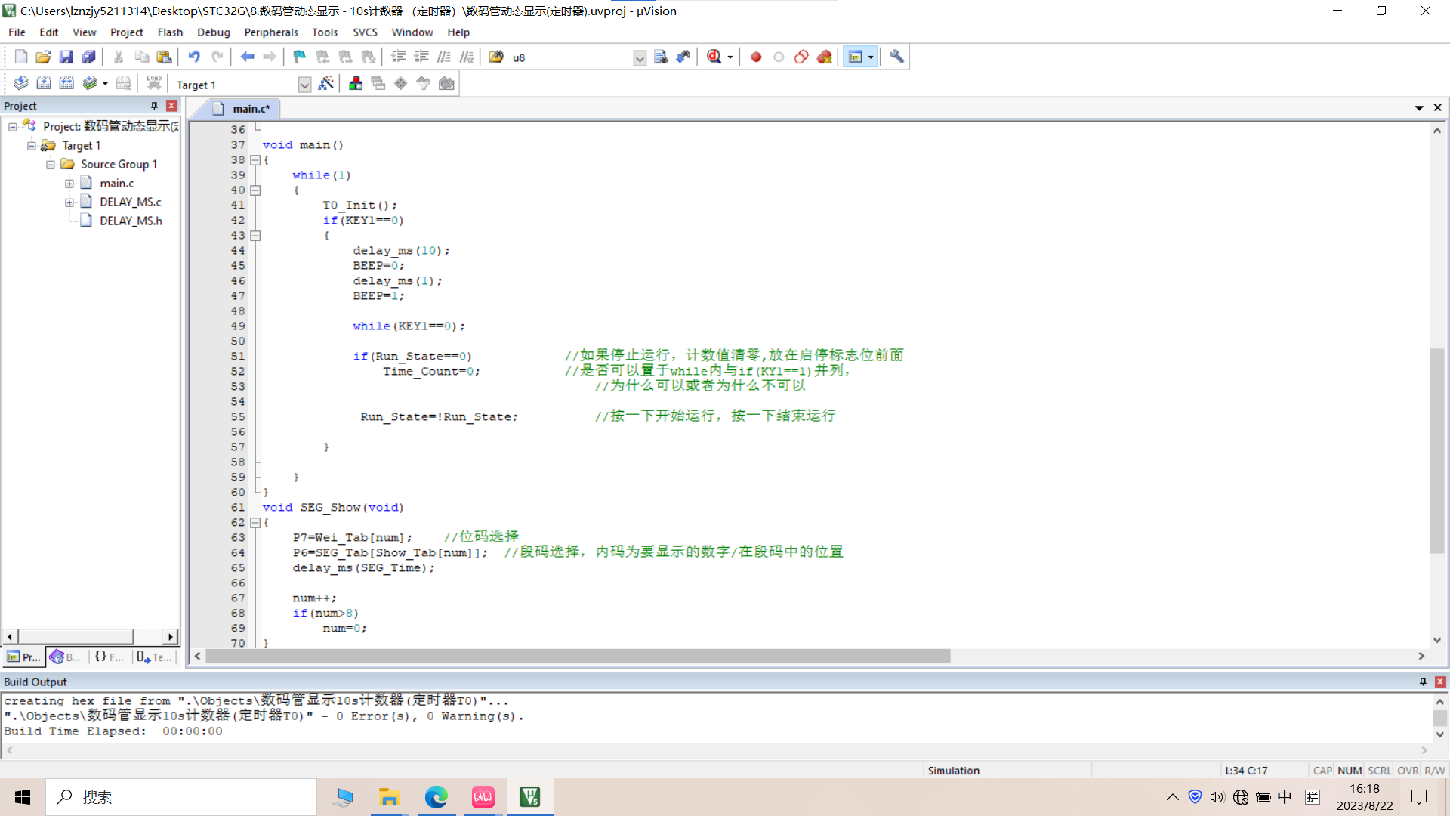Insert a breakpoint (red dot)

(756, 57)
